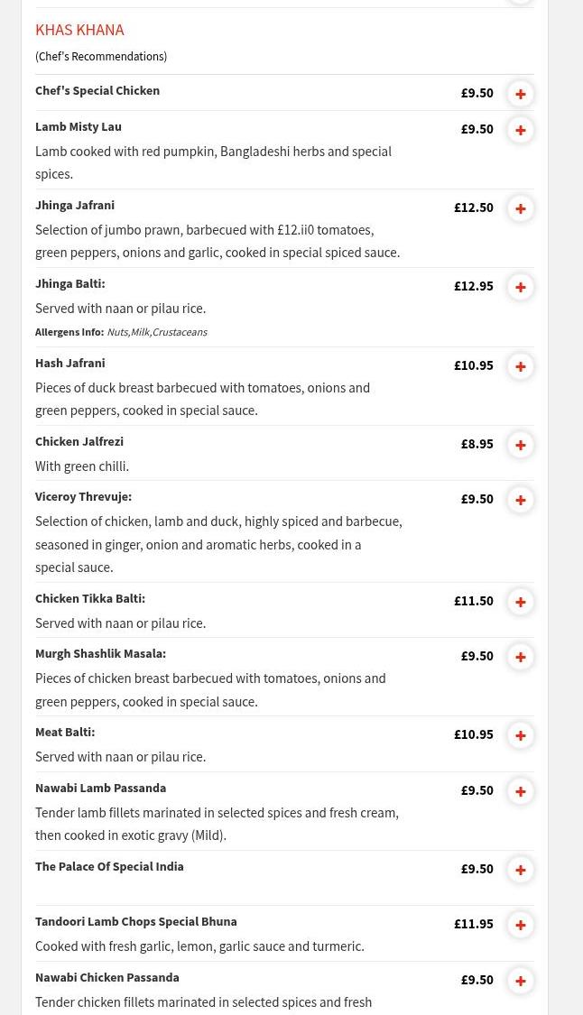Add Murgh Shashlik Masala to the order

[x=521, y=657]
